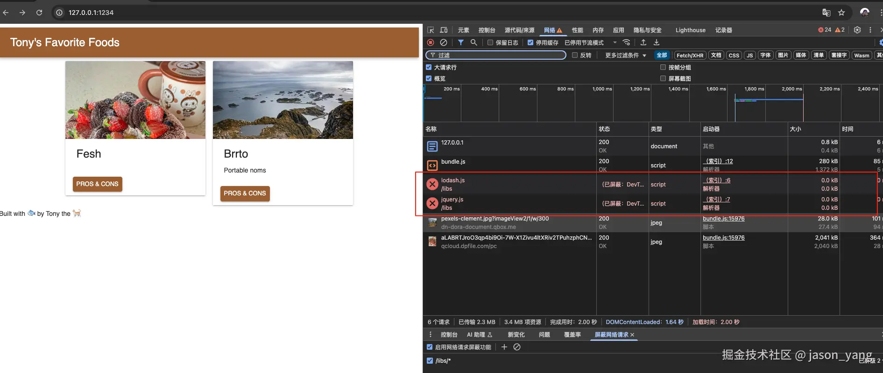
Task: Open Lighthouse tab
Action: coord(691,30)
